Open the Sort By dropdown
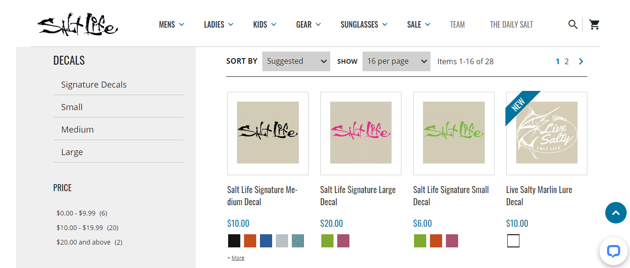The width and height of the screenshot is (630, 268). [296, 61]
